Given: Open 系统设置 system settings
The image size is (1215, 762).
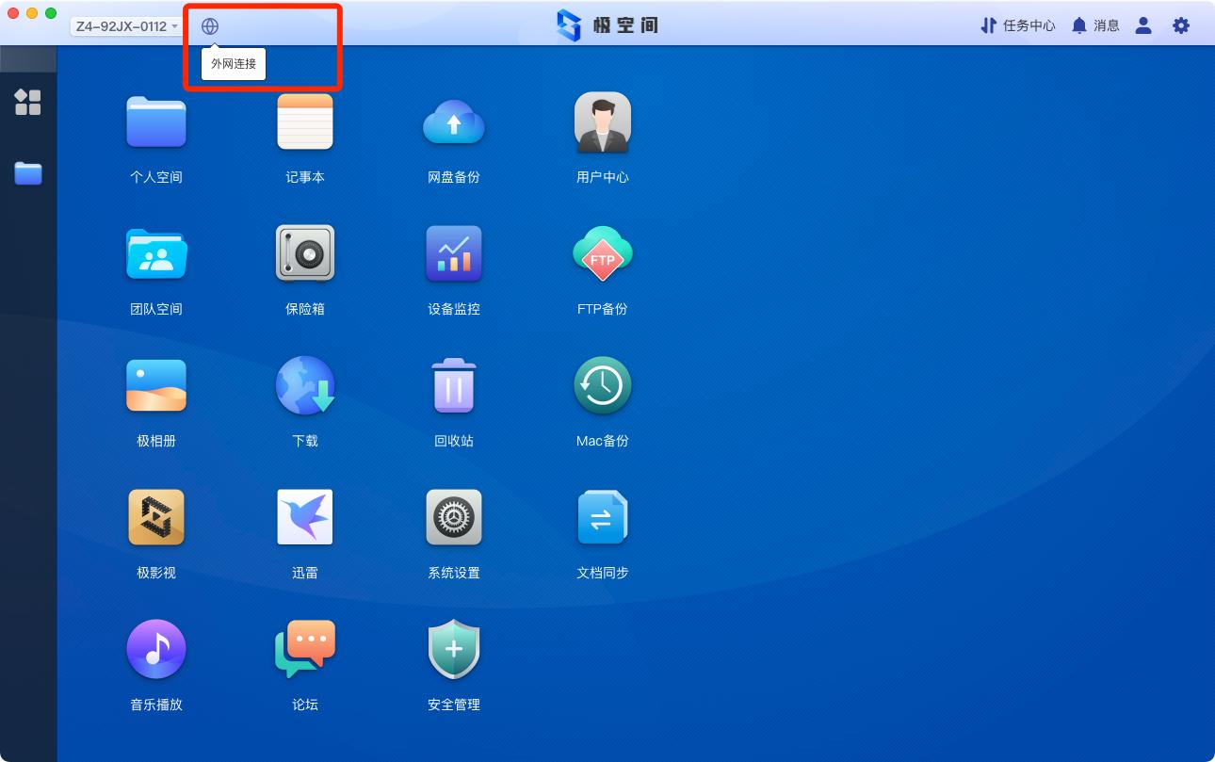Looking at the screenshot, I should [x=454, y=517].
